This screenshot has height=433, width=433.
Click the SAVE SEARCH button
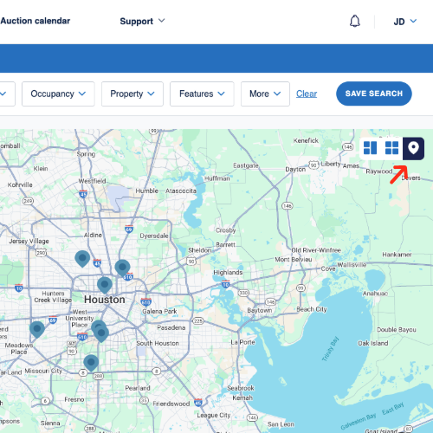coord(374,94)
